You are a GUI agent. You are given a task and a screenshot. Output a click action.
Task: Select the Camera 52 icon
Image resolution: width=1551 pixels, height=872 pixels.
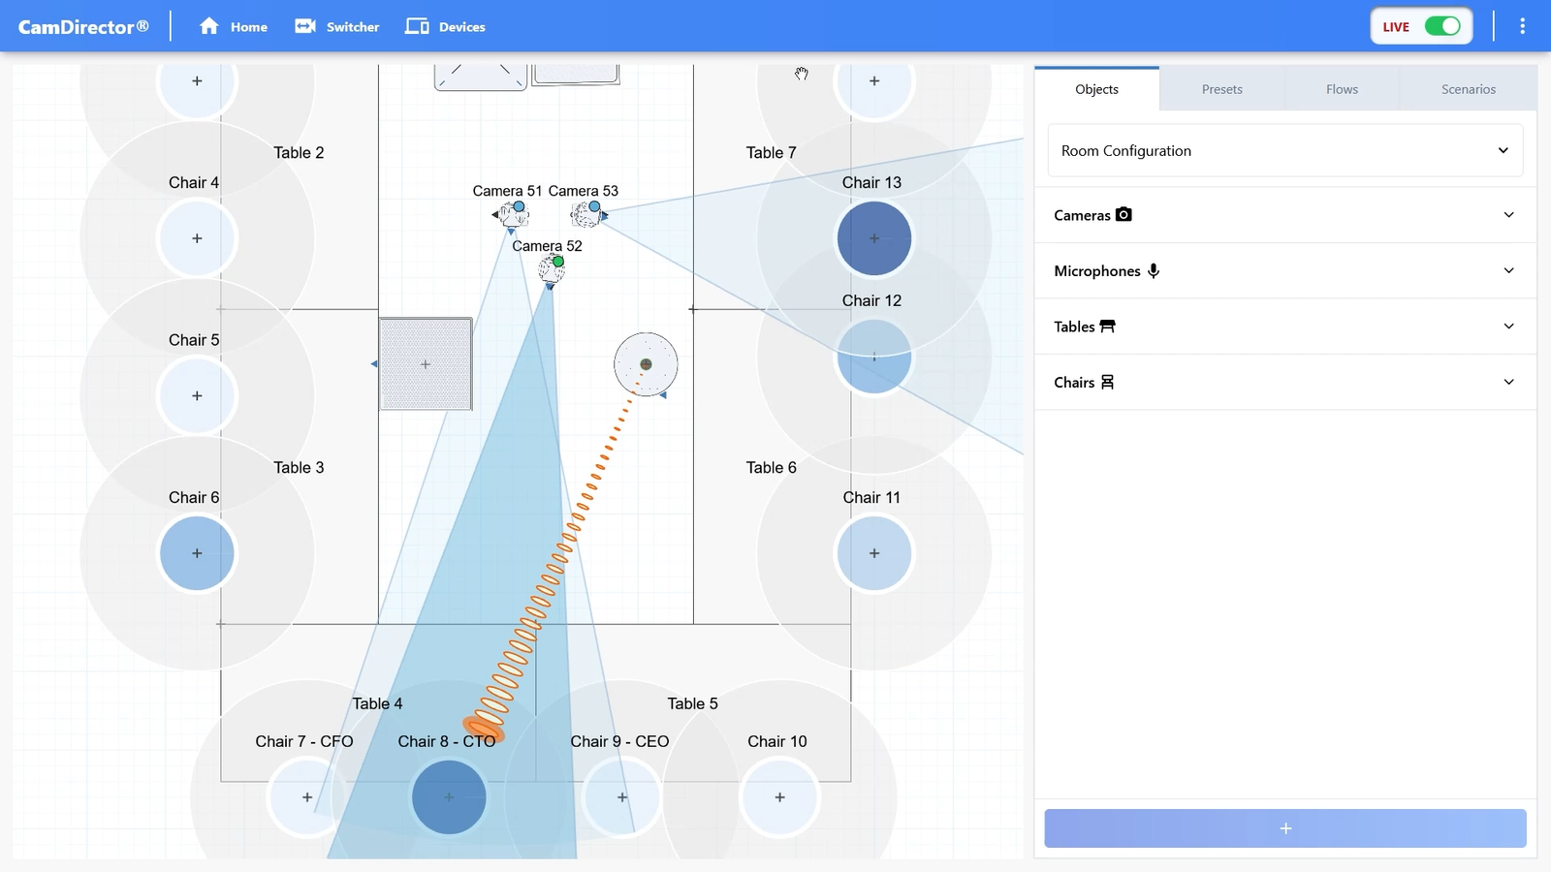551,270
